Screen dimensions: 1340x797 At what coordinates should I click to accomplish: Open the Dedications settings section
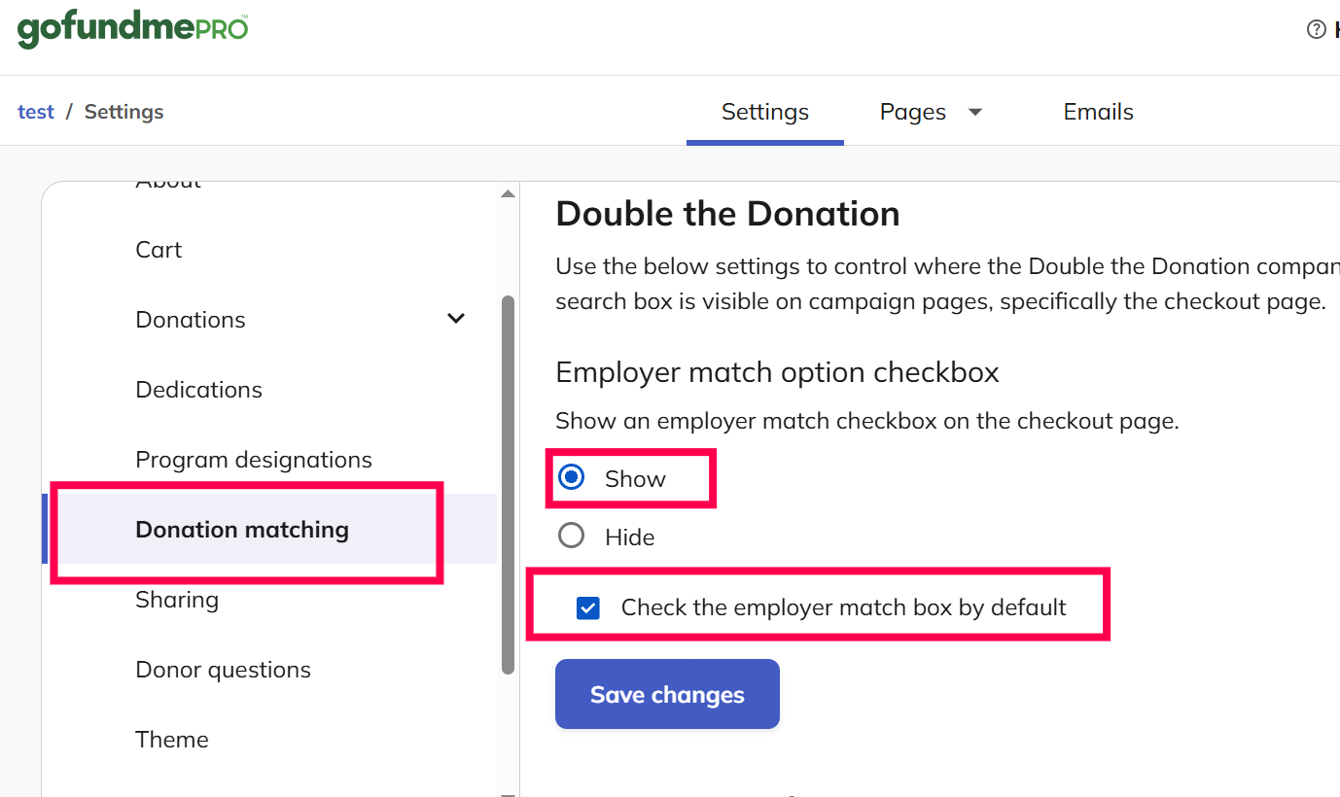199,390
